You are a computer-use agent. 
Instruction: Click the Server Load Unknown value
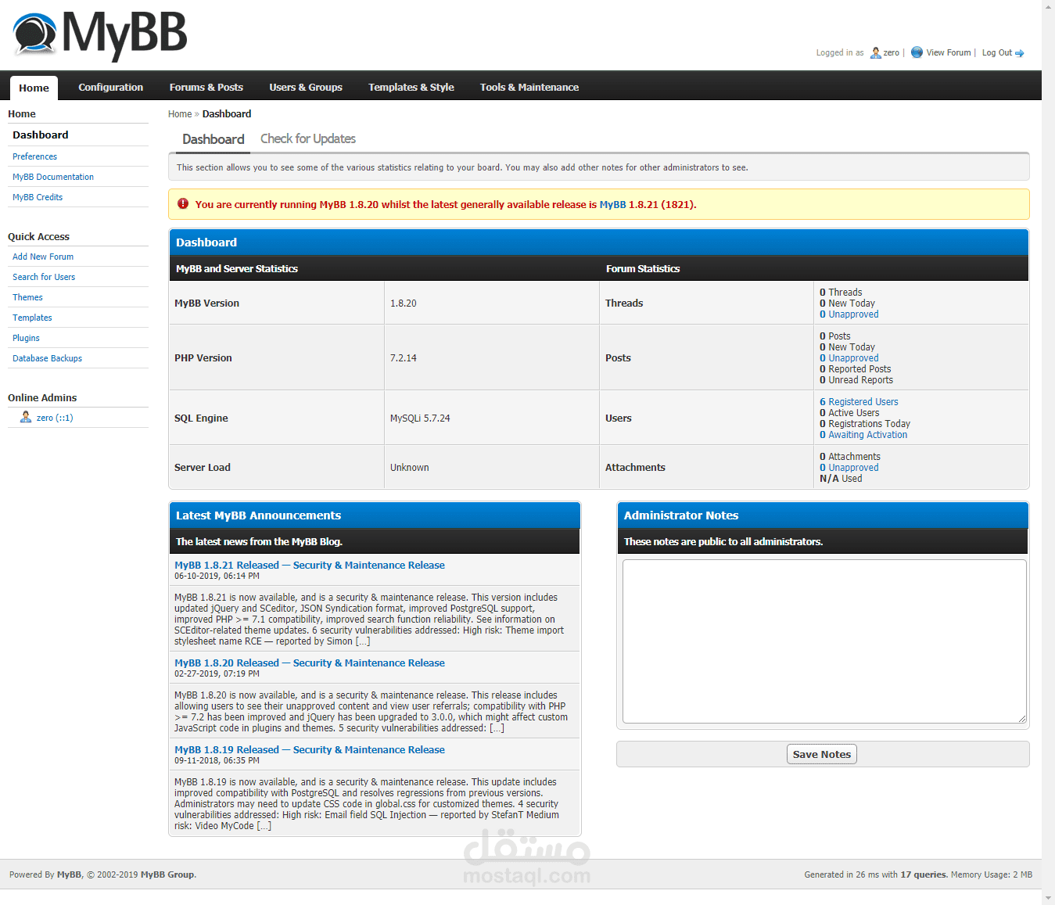tap(410, 468)
